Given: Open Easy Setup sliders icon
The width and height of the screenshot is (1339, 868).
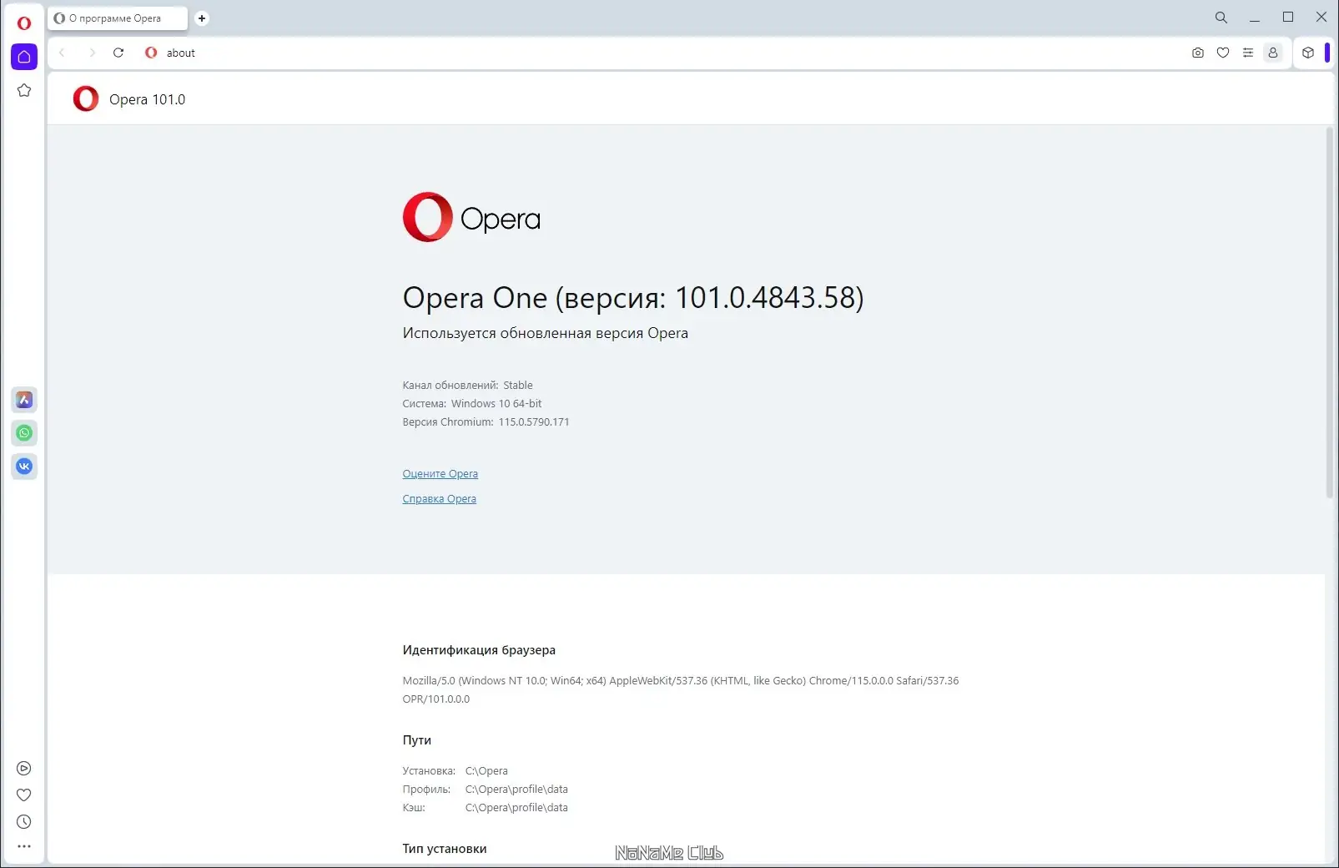Looking at the screenshot, I should [x=1248, y=53].
